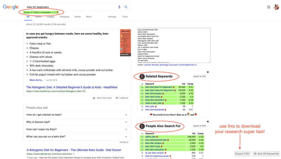Image resolution: width=281 pixels, height=159 pixels.
Task: Open the Diet Doctor Ultimate Keto Guide link
Action: (74, 150)
